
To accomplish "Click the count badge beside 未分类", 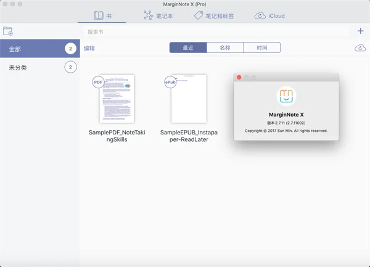I will pos(70,67).
